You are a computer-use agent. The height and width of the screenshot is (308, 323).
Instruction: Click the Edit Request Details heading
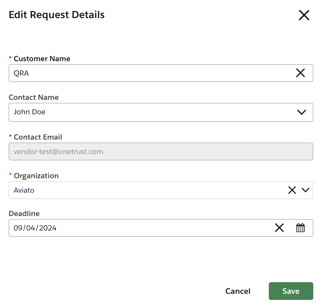click(x=57, y=15)
